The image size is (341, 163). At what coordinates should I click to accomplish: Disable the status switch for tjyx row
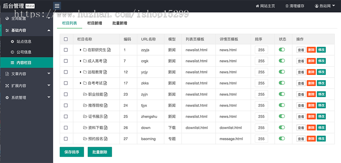(282, 105)
